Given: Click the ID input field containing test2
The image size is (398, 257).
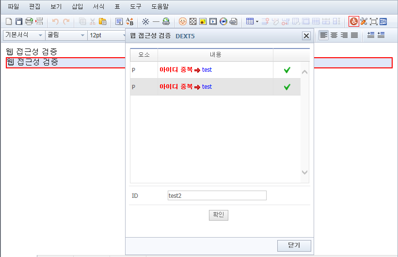Looking at the screenshot, I should point(217,195).
